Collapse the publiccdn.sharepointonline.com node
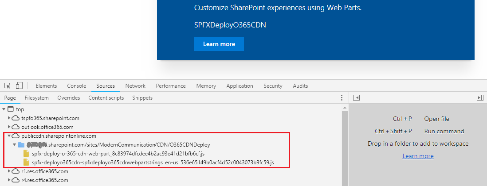The width and height of the screenshot is (487, 186). pos(10,136)
